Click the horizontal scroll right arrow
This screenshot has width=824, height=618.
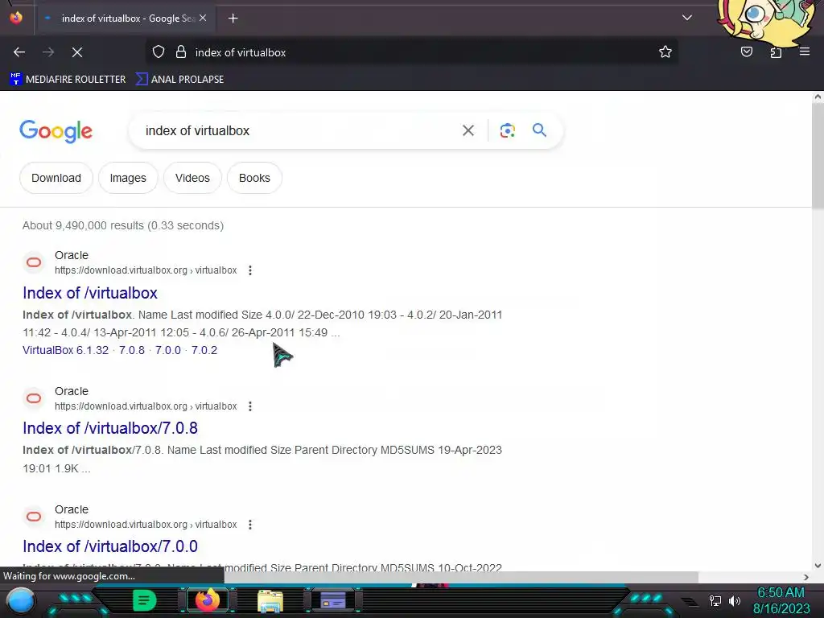pyautogui.click(x=806, y=577)
